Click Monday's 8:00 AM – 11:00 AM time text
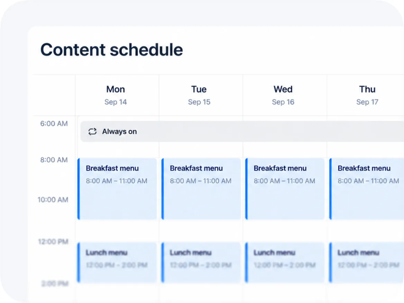 pos(117,181)
